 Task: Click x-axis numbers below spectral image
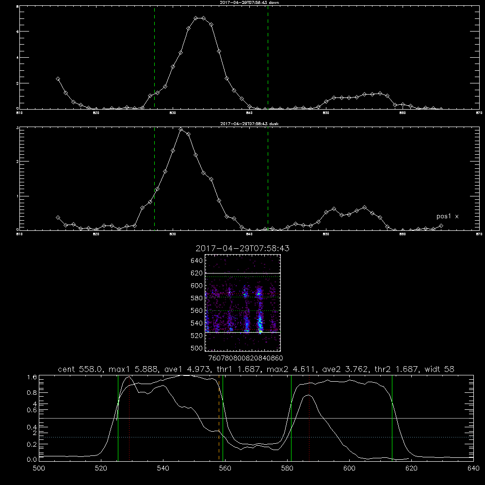[246, 358]
